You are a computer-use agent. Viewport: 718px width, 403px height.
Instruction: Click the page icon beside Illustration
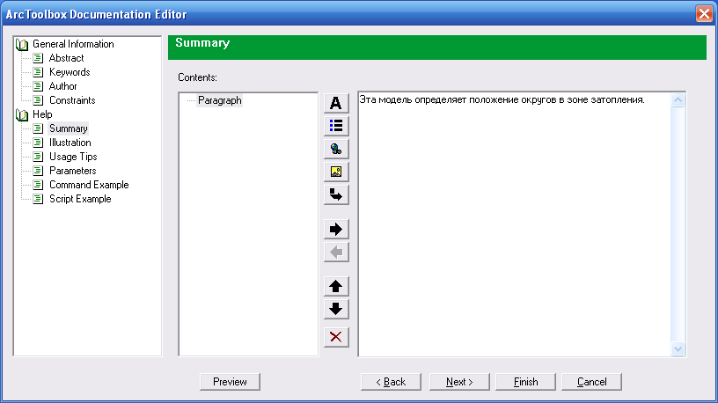pyautogui.click(x=39, y=143)
